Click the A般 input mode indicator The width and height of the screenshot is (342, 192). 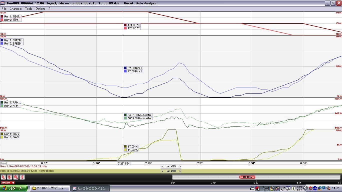pos(266,188)
